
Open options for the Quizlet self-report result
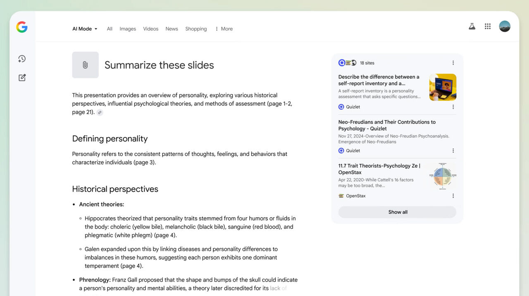tap(453, 107)
